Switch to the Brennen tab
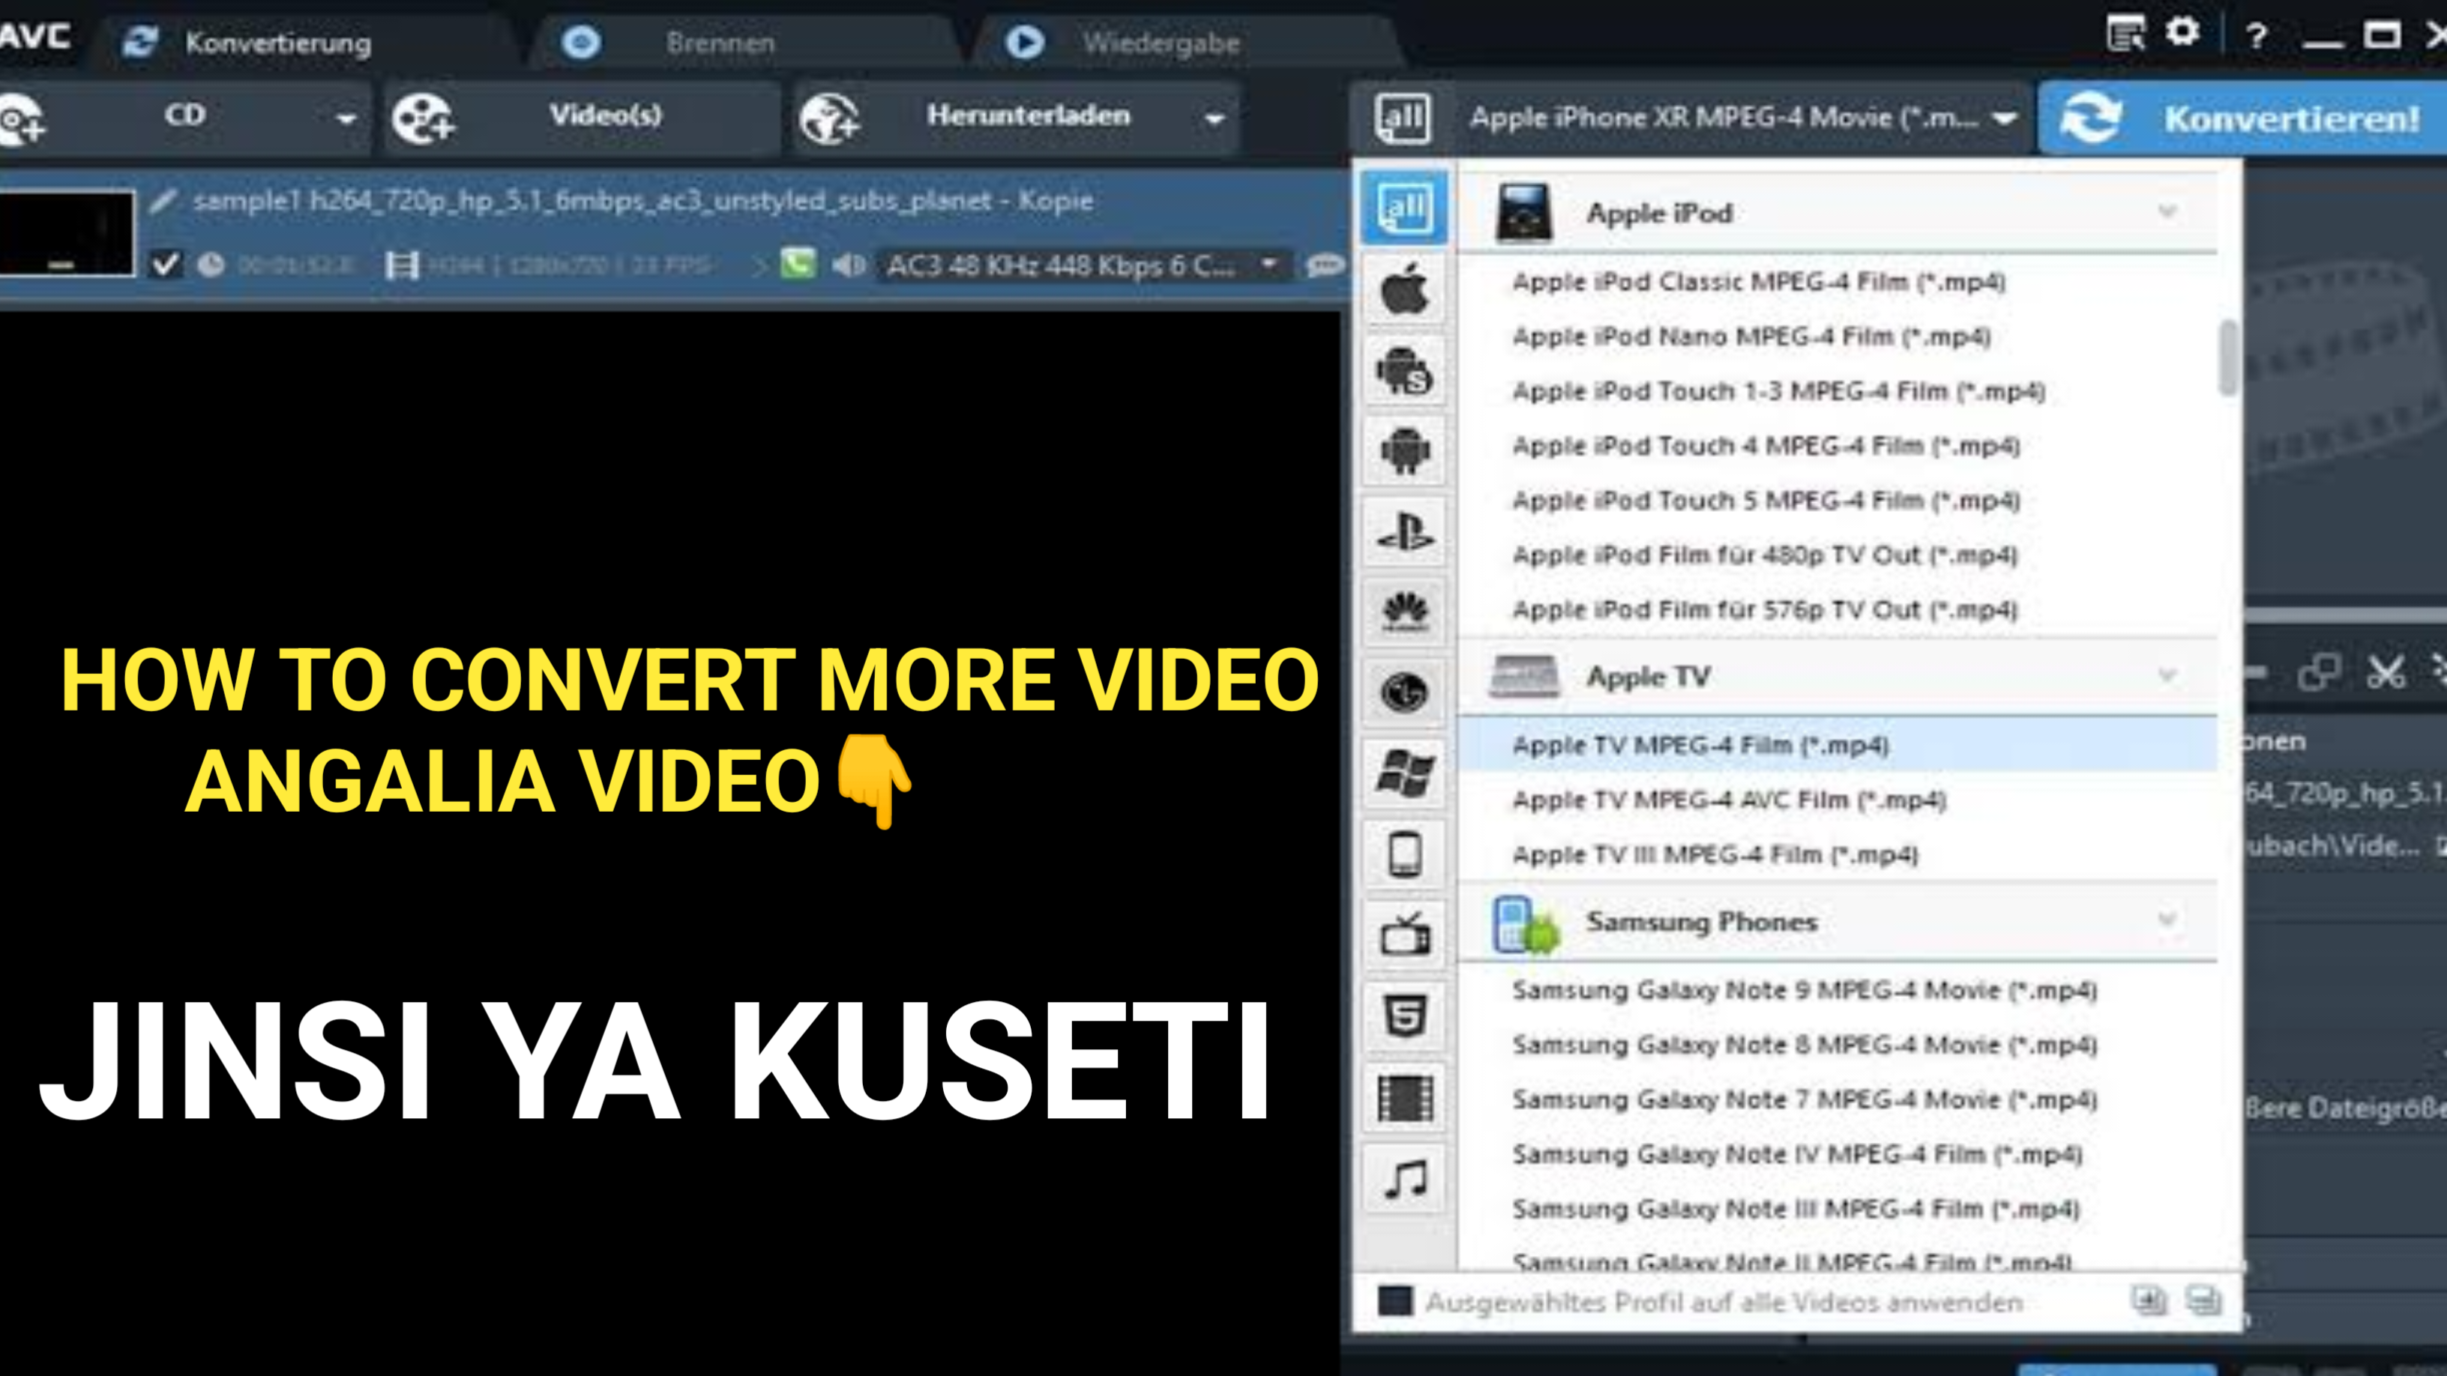The height and width of the screenshot is (1376, 2447). tap(720, 43)
